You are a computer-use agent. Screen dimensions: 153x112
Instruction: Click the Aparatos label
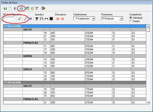point(39,15)
